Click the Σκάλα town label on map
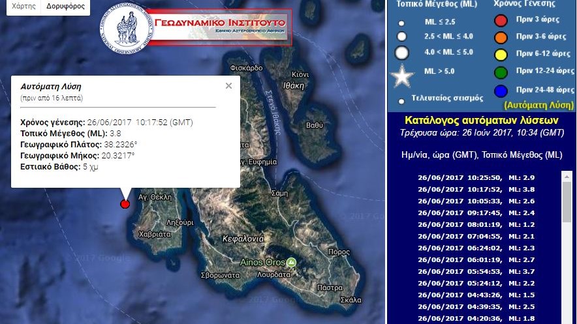 point(351,300)
